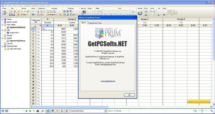Click the Group C column header
Viewport: 215px width, 114px height.
(x=144, y=19)
